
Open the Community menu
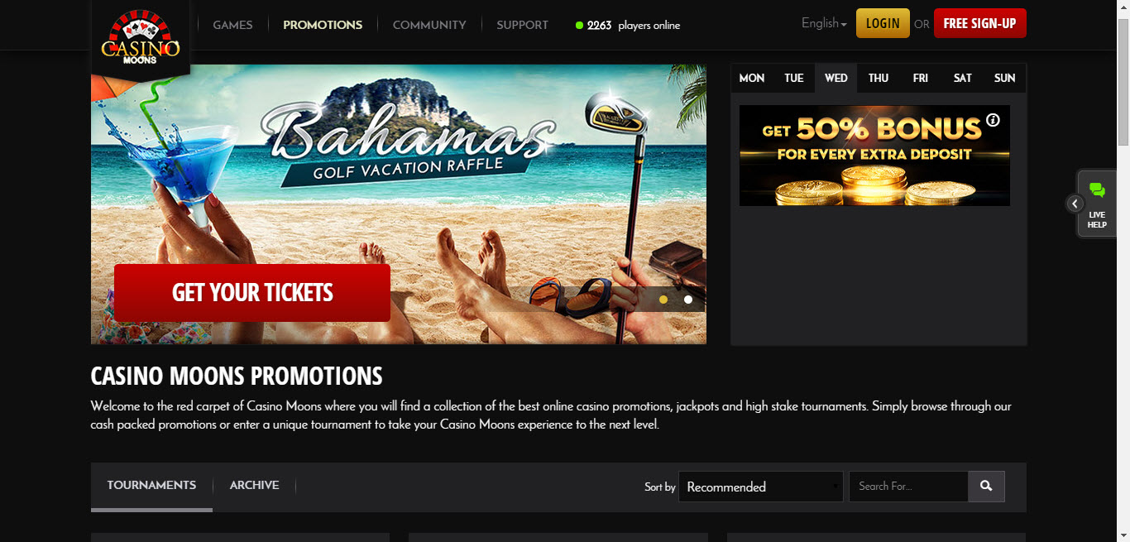tap(429, 25)
